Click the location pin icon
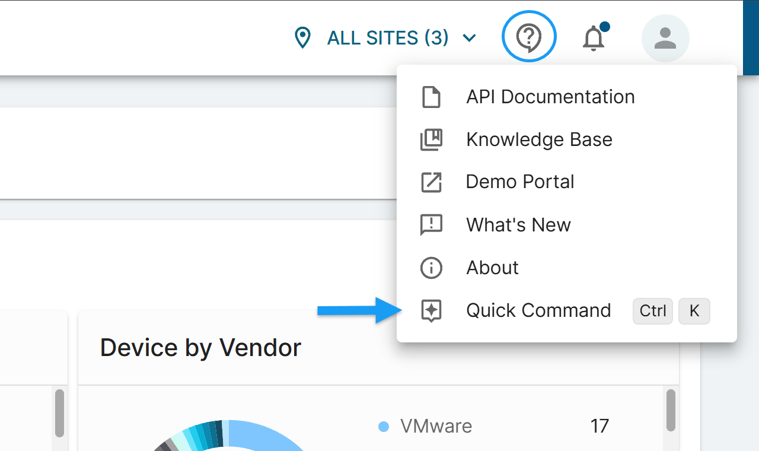The width and height of the screenshot is (759, 451). click(303, 38)
